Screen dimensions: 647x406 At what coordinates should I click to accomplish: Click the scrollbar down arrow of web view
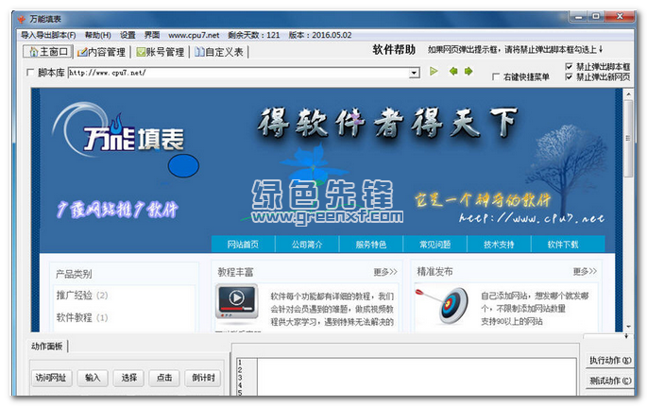click(x=628, y=327)
